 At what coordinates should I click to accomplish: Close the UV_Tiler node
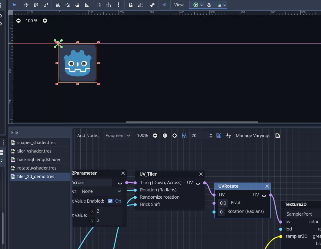click(201, 174)
